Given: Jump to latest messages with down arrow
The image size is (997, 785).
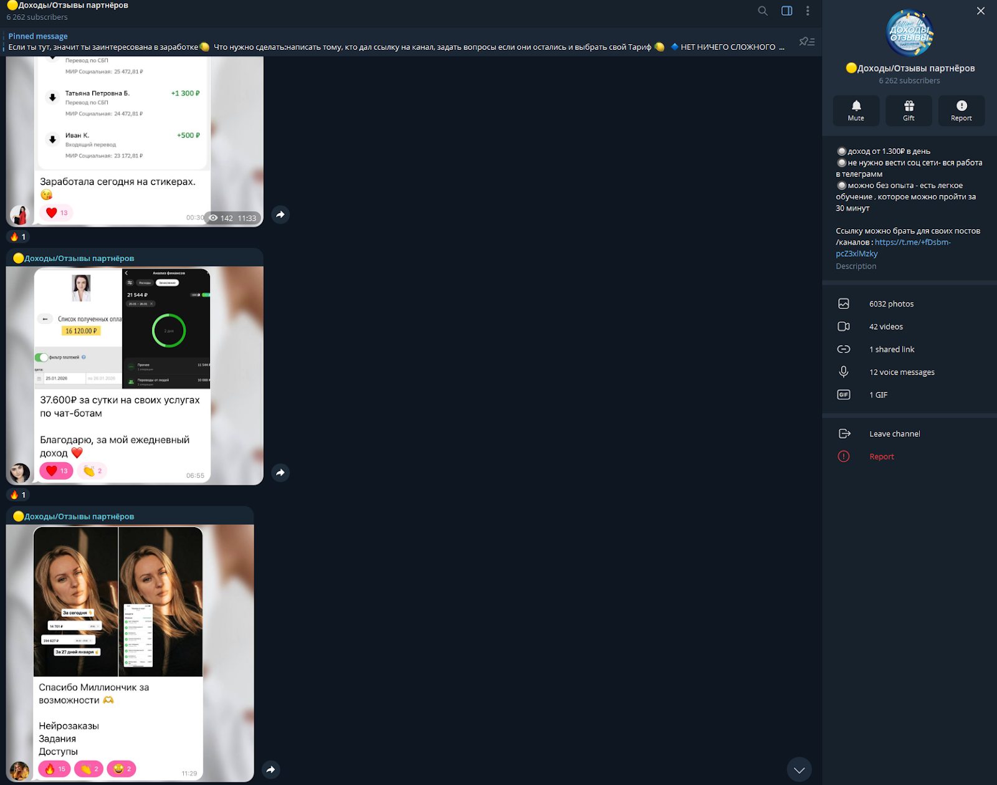Looking at the screenshot, I should coord(799,770).
